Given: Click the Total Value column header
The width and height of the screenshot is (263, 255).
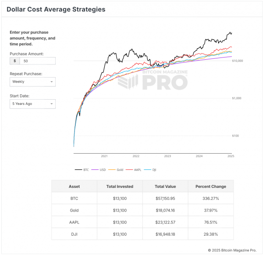Looking at the screenshot, I should click(x=165, y=186).
